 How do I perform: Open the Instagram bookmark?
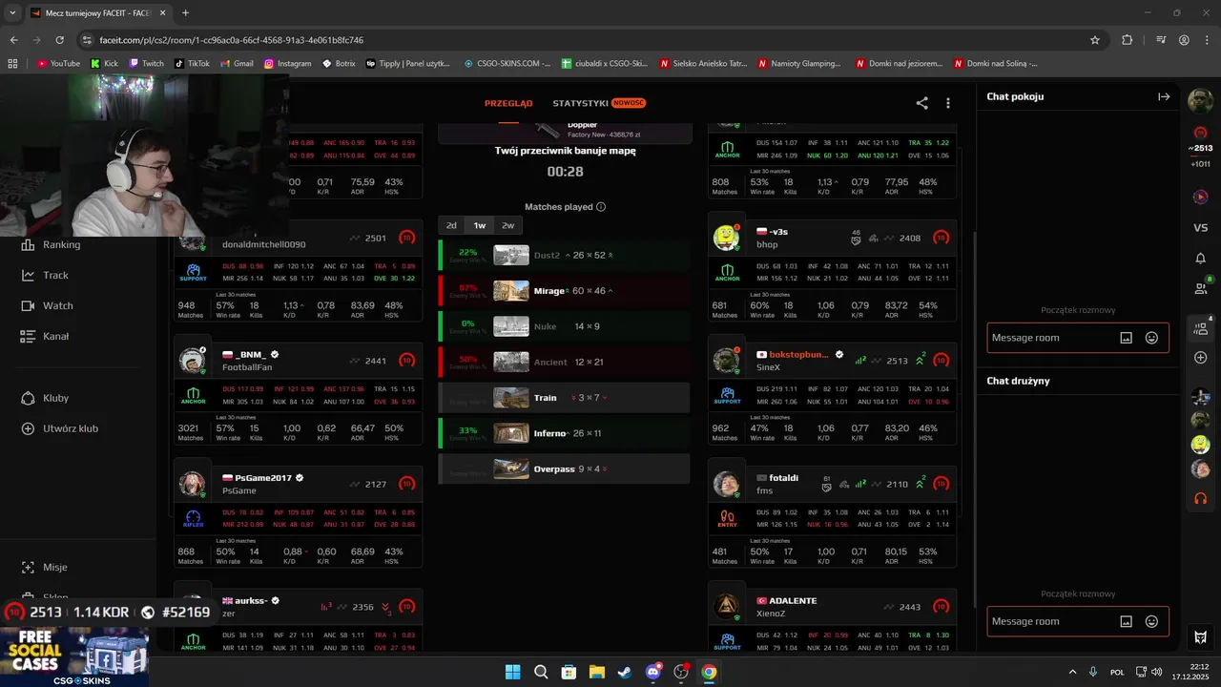pyautogui.click(x=287, y=64)
